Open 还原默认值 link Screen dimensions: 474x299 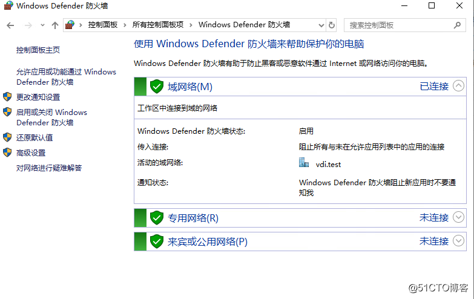(35, 137)
